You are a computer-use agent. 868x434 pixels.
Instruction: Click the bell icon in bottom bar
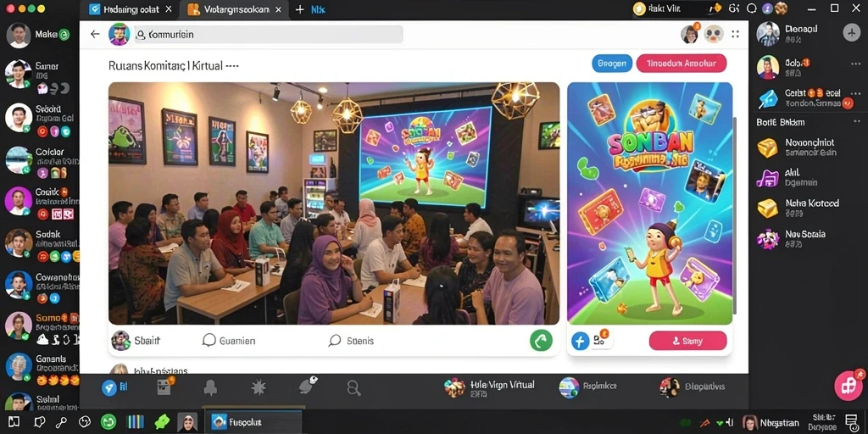210,387
